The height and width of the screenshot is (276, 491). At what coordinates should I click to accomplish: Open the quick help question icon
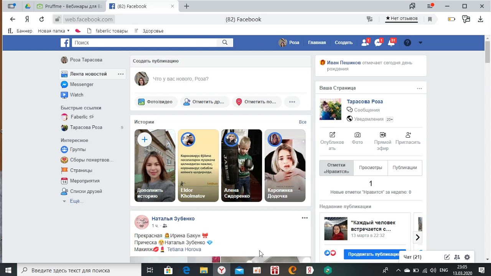coord(407,43)
